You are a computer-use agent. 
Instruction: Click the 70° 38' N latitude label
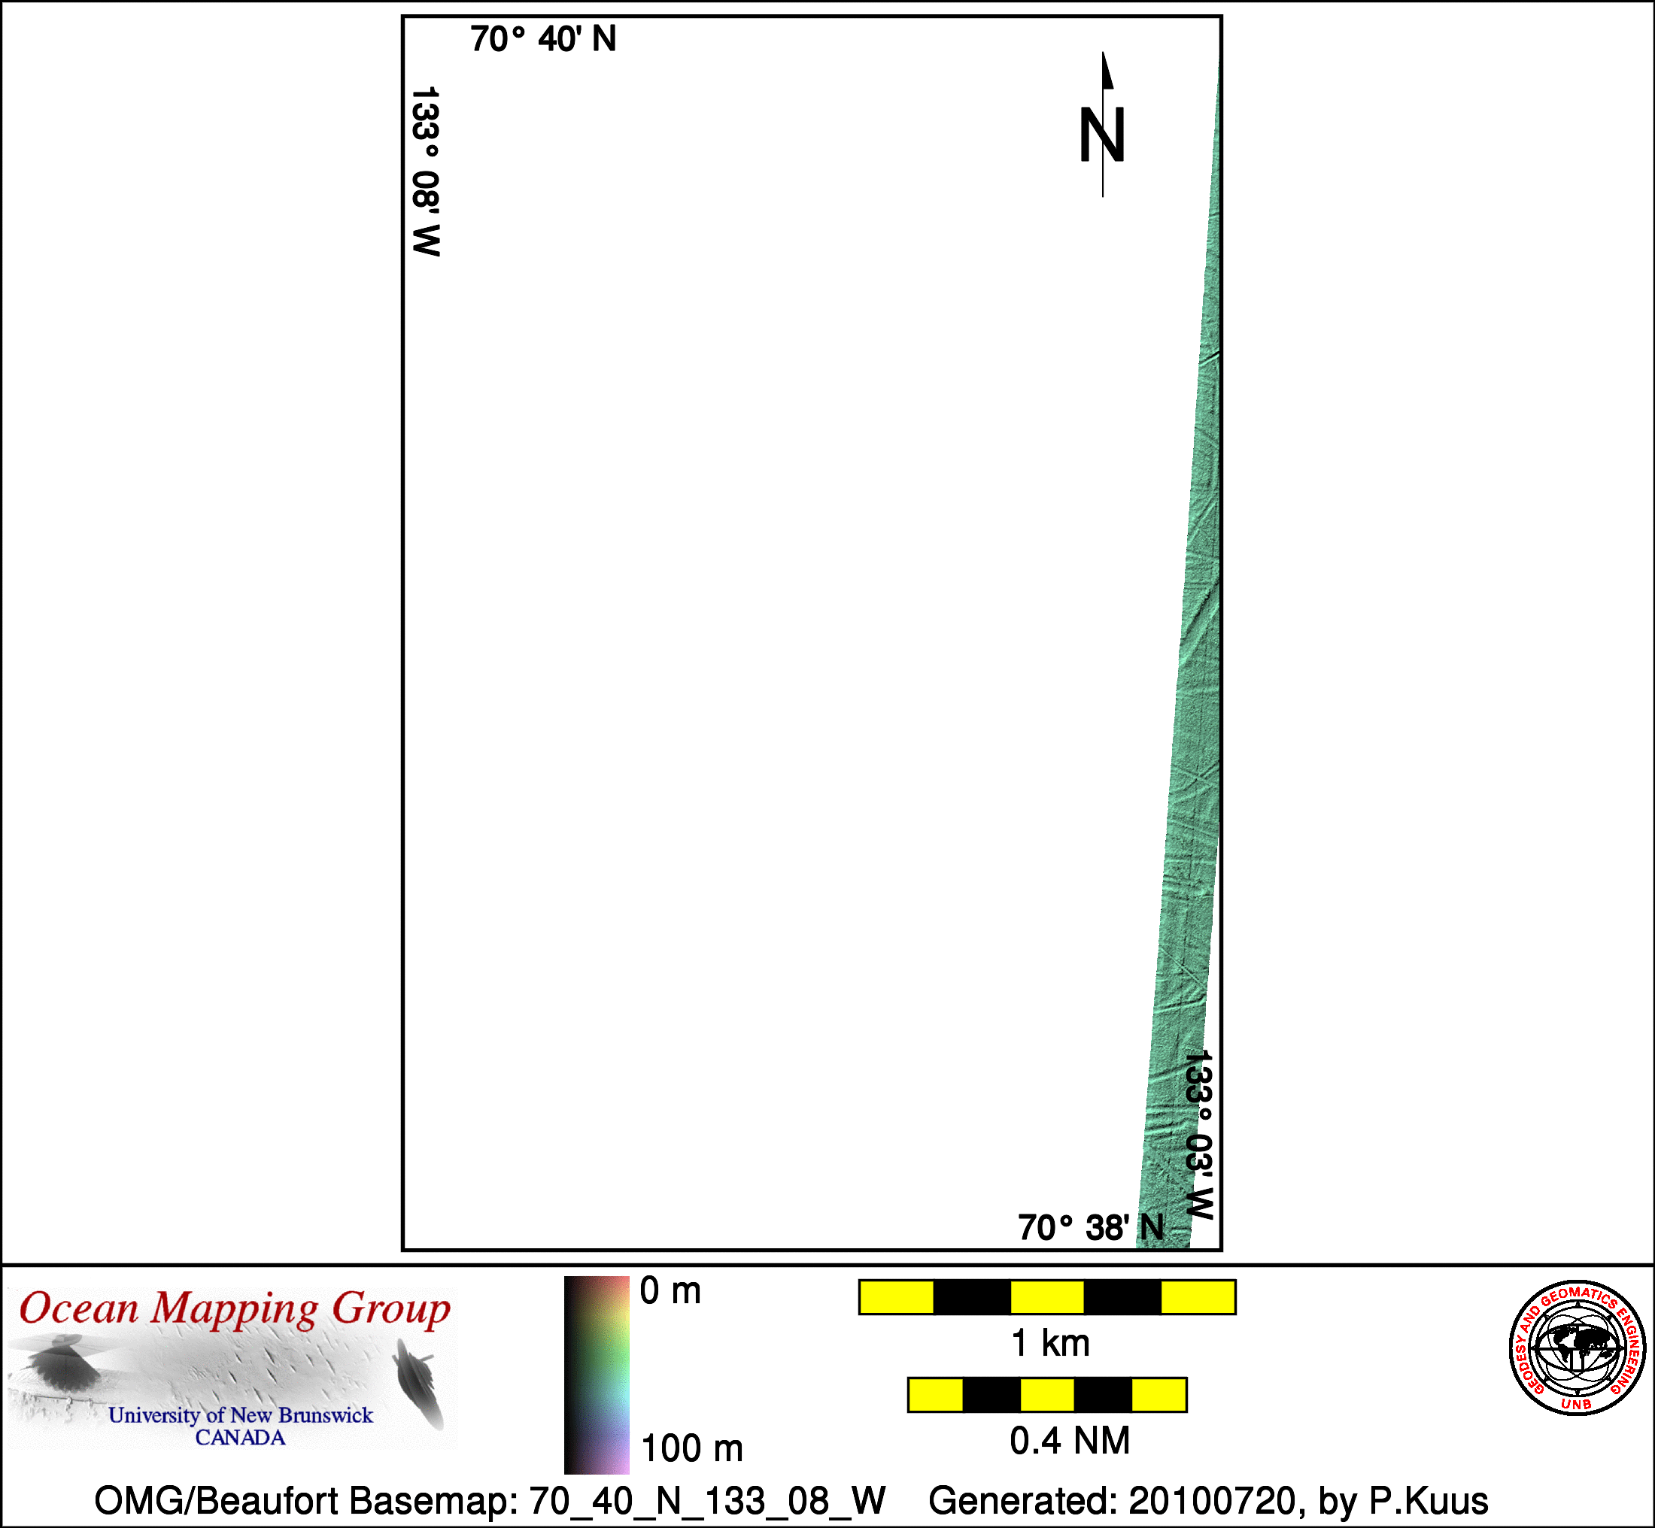point(1091,1228)
